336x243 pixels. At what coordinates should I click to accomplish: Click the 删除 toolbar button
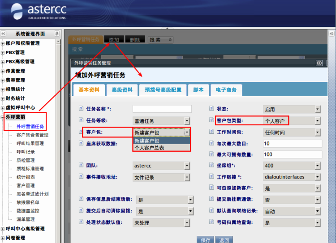click(135, 40)
